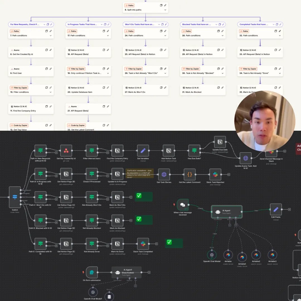
Task: Open the Find the Company Entry Notion node
Action: coord(117,151)
